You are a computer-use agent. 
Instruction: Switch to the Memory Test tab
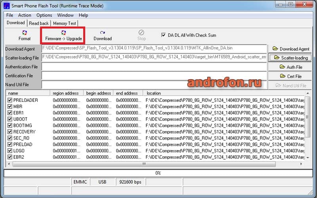65,23
